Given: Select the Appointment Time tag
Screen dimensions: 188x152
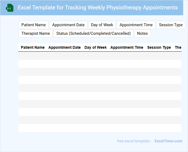Looking at the screenshot, I should (136, 25).
